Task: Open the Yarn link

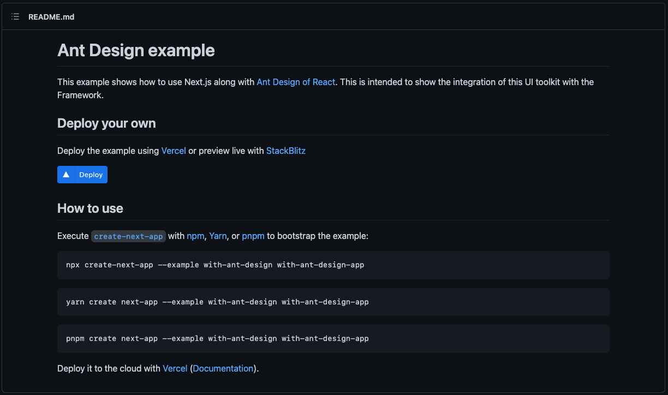Action: coord(218,236)
